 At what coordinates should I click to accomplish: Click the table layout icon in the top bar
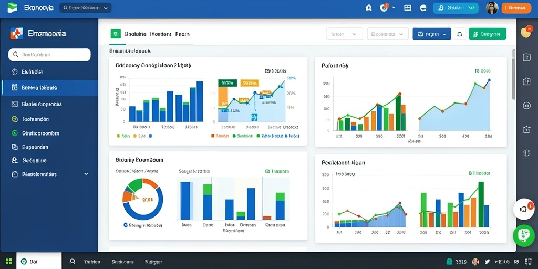coord(408,8)
